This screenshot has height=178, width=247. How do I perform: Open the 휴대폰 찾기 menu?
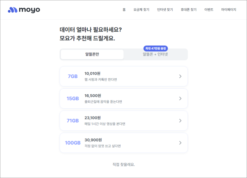(x=188, y=10)
